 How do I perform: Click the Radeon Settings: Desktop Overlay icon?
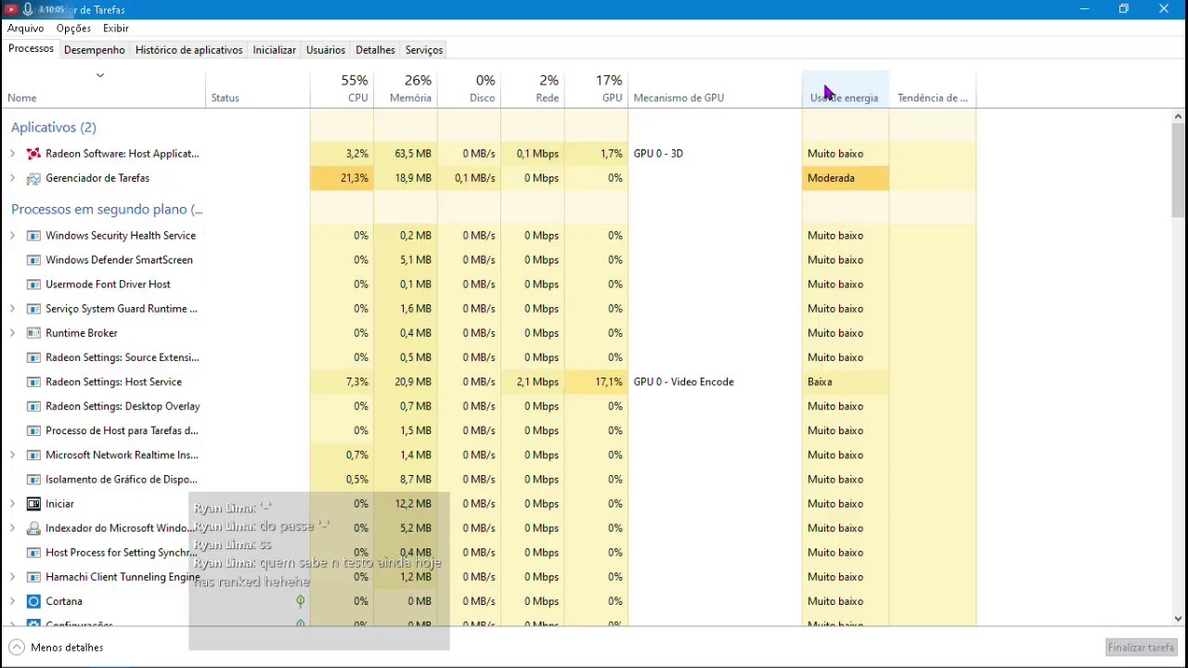point(33,406)
